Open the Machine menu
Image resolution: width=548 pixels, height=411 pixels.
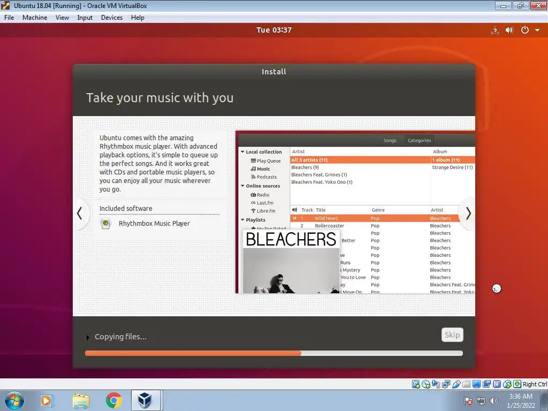click(35, 18)
